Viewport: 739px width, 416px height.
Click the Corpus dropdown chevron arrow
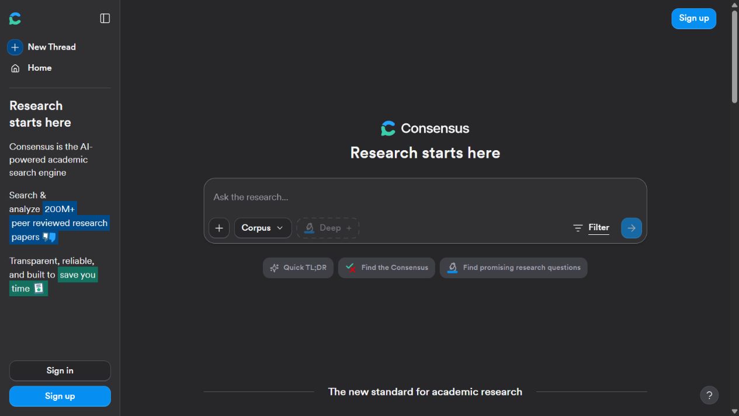(x=280, y=228)
